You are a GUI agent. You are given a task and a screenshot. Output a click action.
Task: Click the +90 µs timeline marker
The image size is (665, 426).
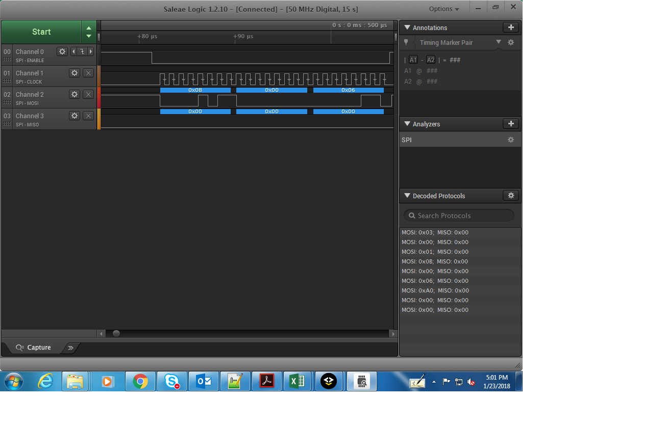pyautogui.click(x=243, y=37)
